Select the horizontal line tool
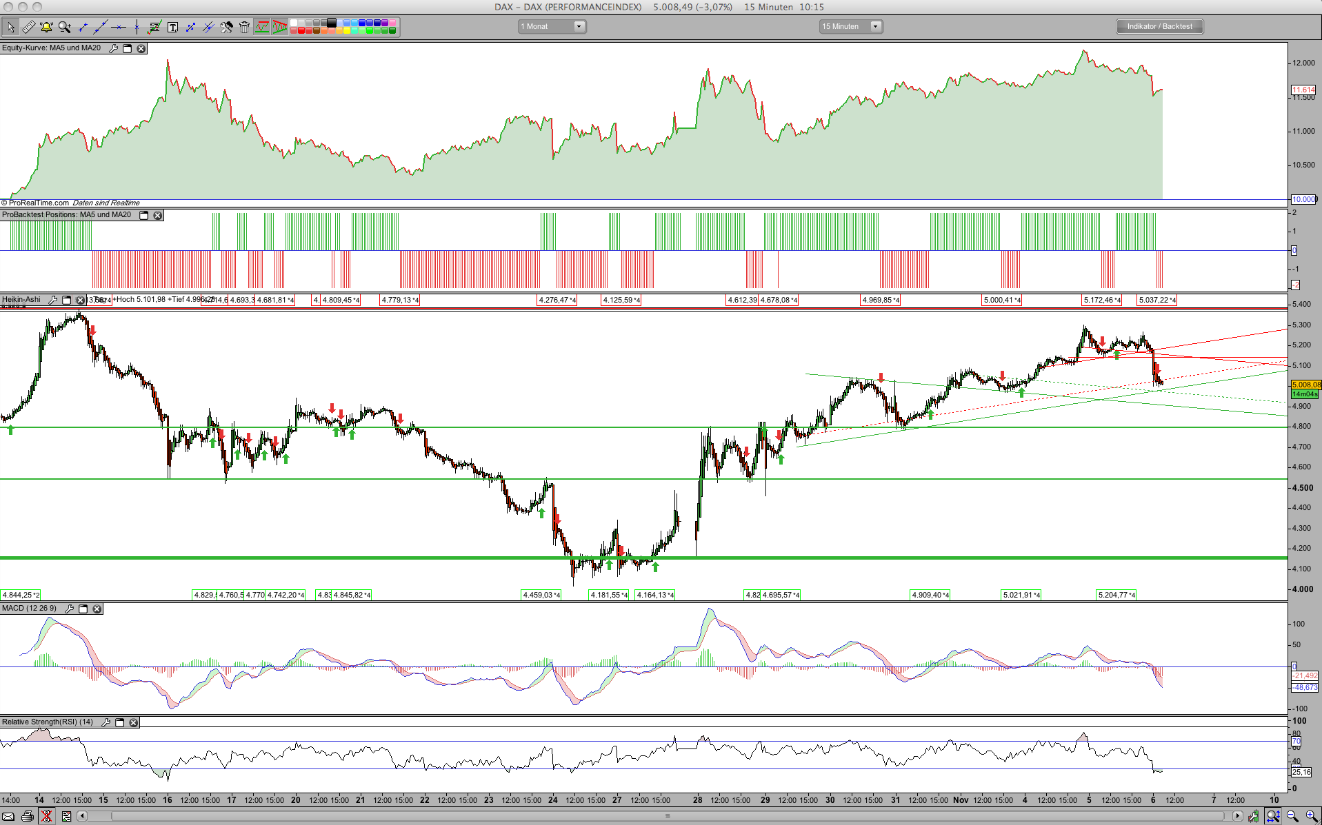1322x825 pixels. pyautogui.click(x=119, y=27)
